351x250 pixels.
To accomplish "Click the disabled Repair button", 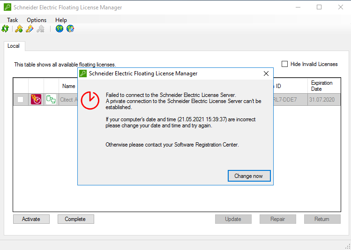I will point(277,219).
